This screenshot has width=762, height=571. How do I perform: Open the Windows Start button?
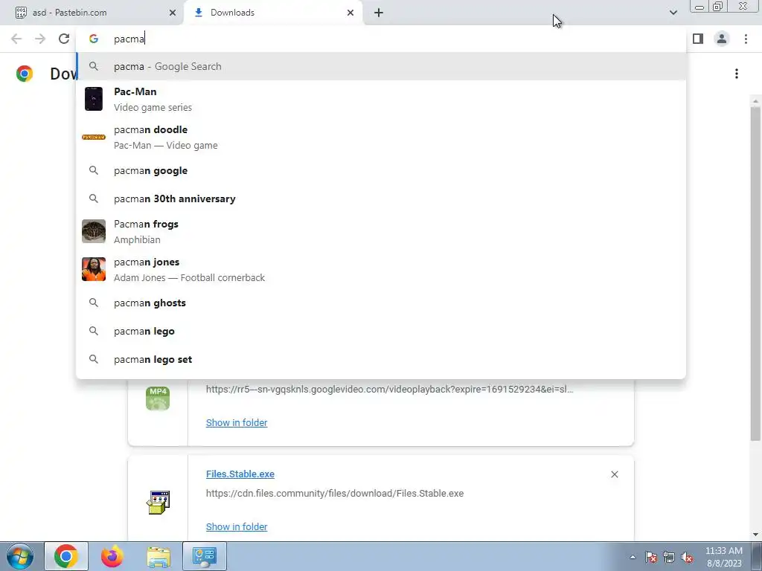coord(19,556)
